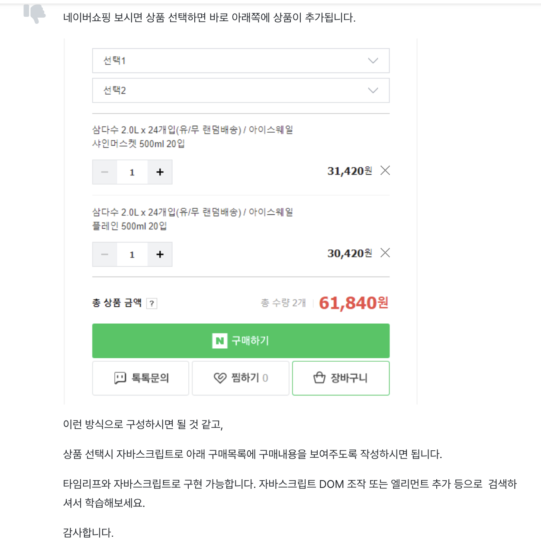Remove the 30,420원 item with X

[x=385, y=252]
